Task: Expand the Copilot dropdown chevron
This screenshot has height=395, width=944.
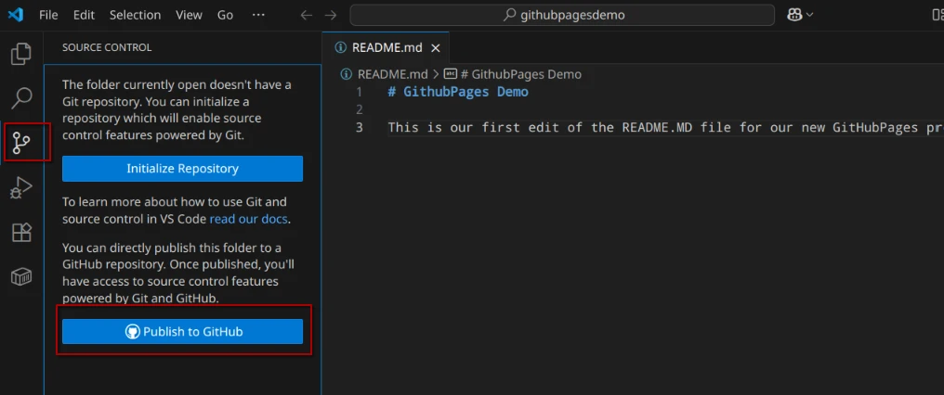Action: point(810,15)
